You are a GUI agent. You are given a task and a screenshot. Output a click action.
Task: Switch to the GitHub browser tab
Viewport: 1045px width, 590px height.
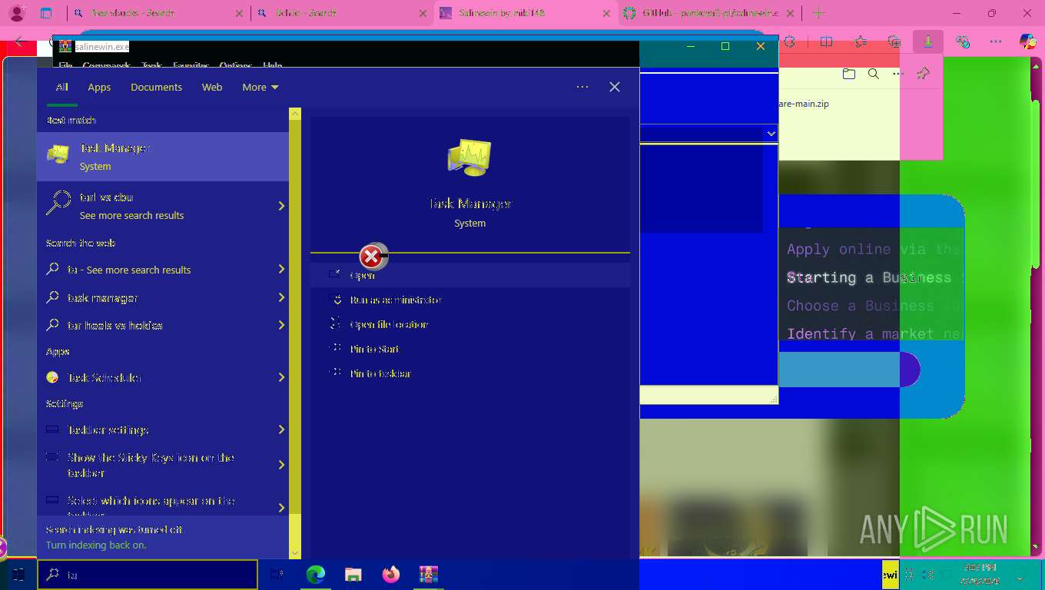(x=709, y=13)
